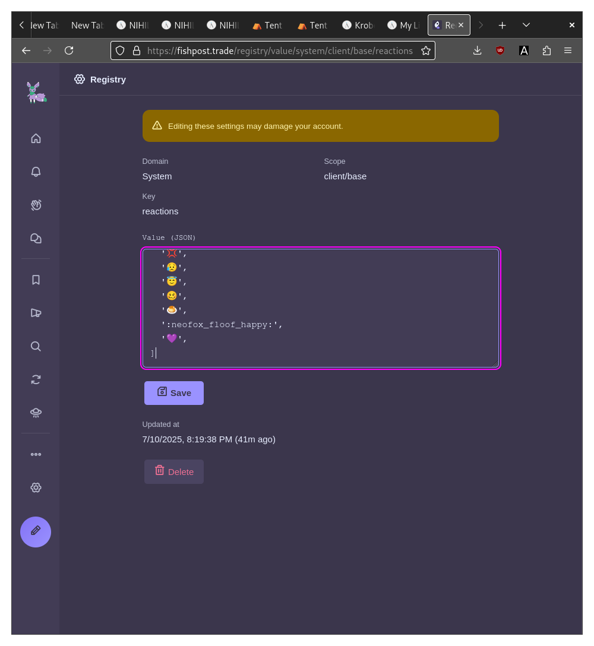
Task: View site security padlock info
Action: (x=137, y=50)
